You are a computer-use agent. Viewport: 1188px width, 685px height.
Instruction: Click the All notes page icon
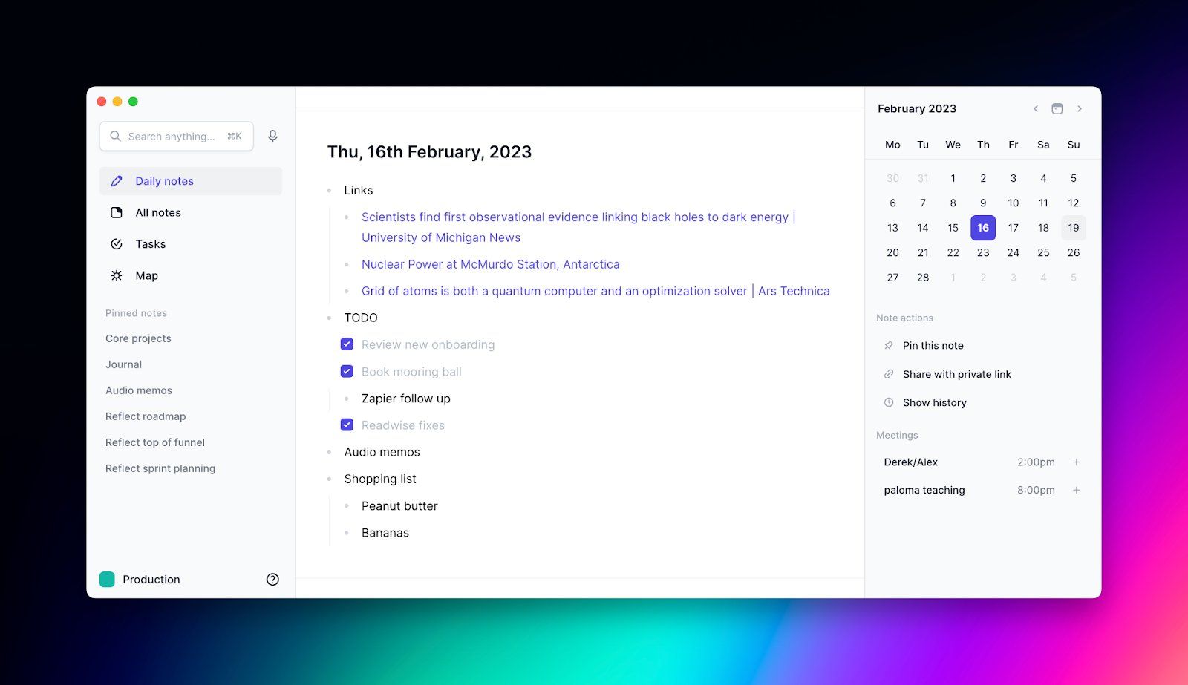click(x=117, y=212)
